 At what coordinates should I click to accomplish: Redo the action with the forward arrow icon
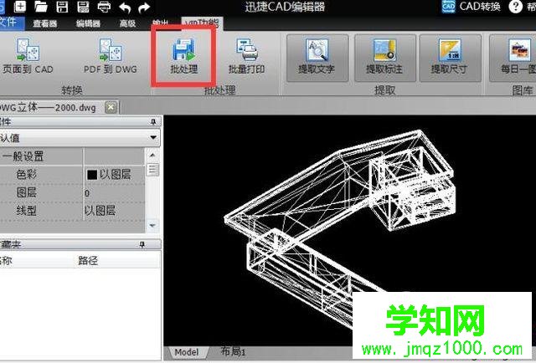(144, 8)
